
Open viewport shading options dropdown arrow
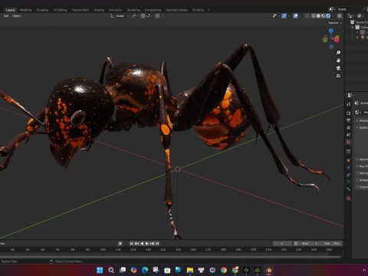[x=333, y=16]
